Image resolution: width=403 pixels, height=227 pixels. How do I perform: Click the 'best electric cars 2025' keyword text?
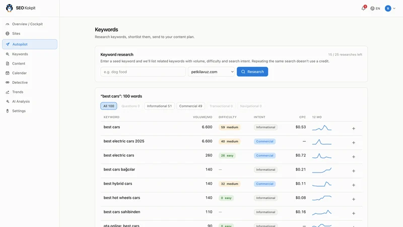124,141
